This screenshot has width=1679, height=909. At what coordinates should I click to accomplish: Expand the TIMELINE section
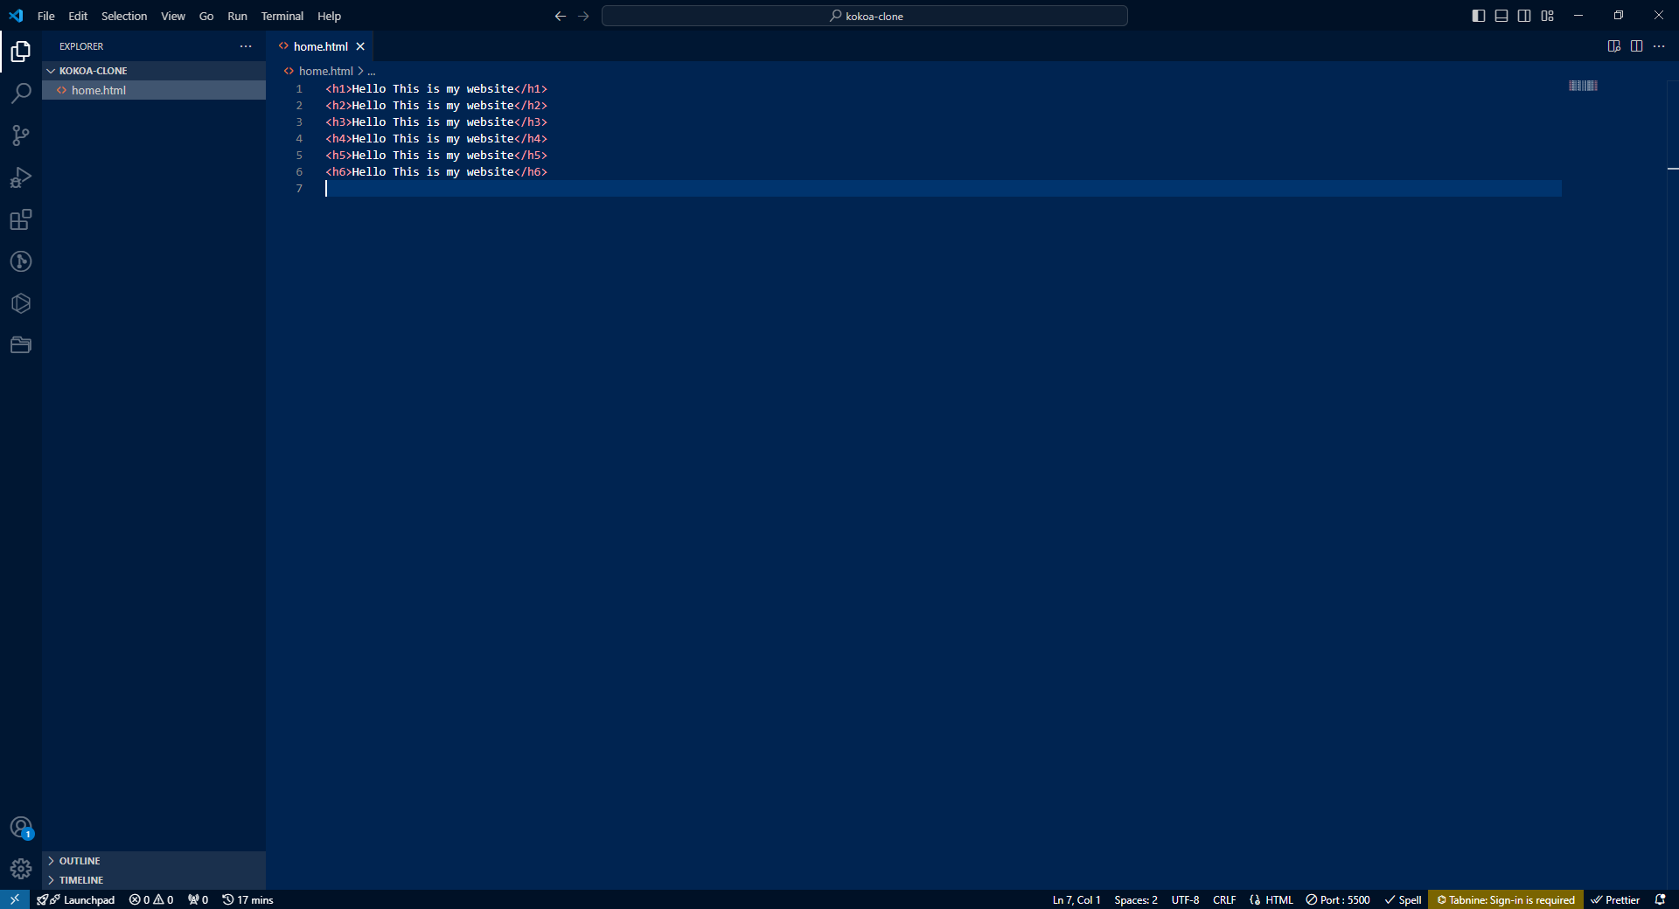[x=154, y=880]
